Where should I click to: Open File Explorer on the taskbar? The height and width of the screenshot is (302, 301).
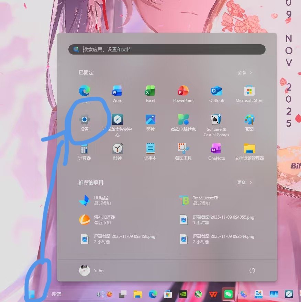138,294
